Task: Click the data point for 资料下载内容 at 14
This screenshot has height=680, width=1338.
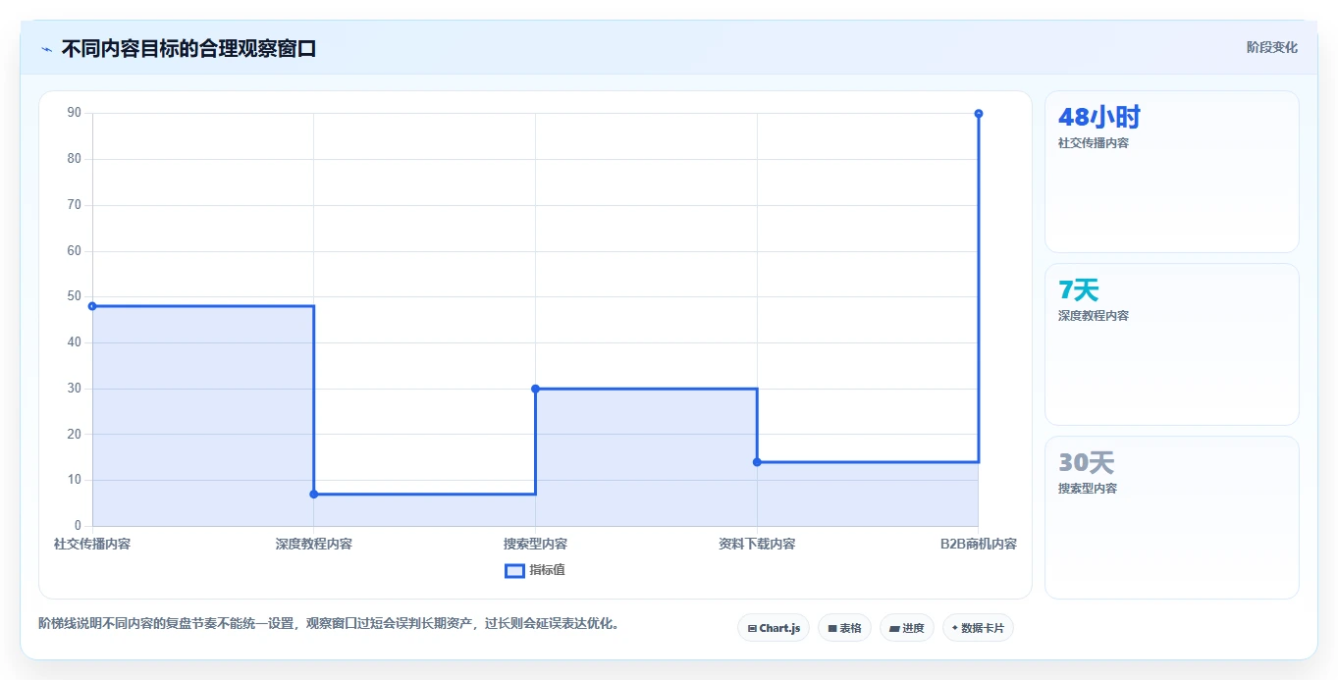Action: pyautogui.click(x=757, y=462)
